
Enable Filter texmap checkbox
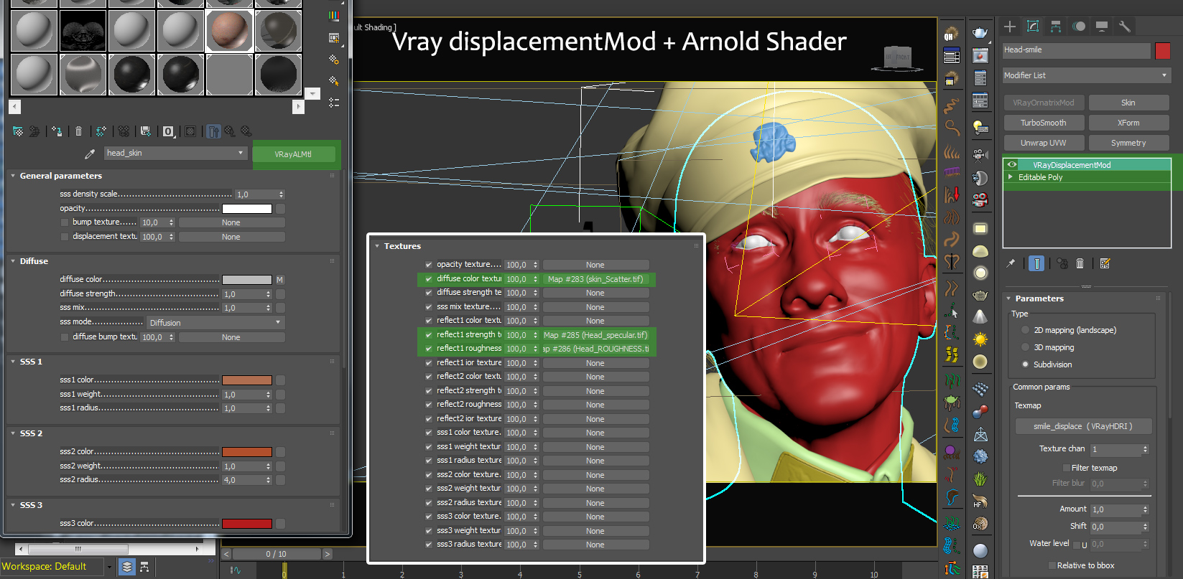1066,468
